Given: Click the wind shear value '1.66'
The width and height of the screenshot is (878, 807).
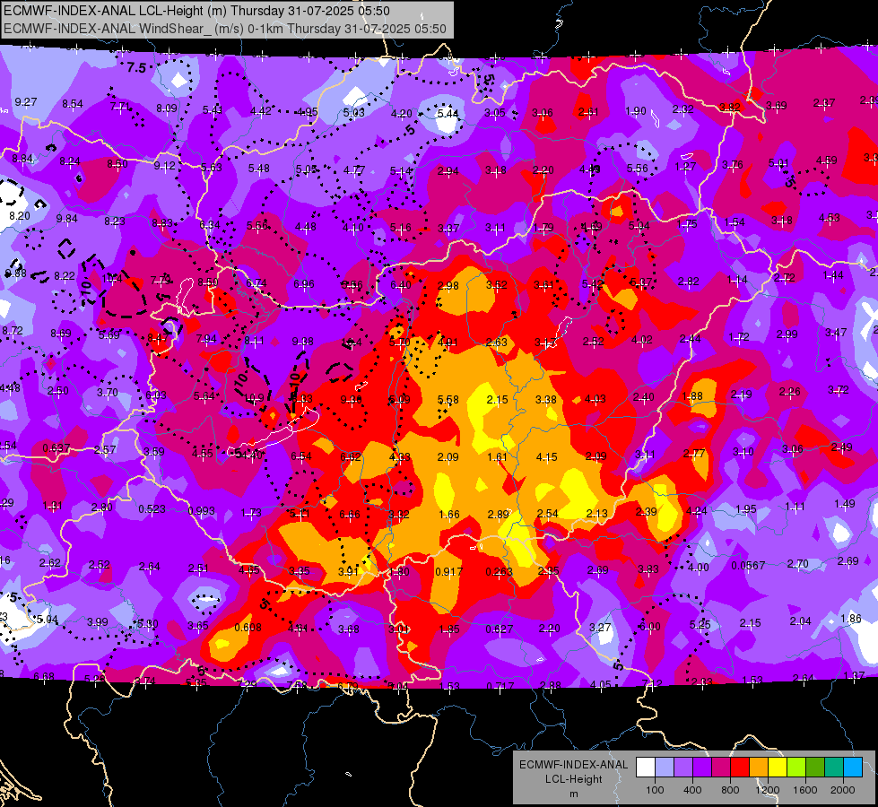Looking at the screenshot, I should pyautogui.click(x=449, y=514).
